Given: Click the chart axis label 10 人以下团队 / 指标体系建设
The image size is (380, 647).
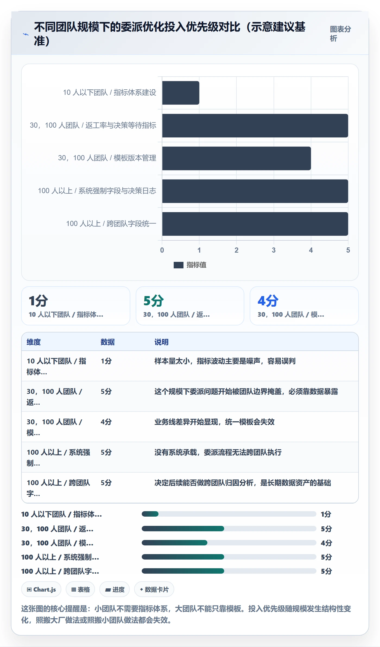Looking at the screenshot, I should click(x=110, y=93).
